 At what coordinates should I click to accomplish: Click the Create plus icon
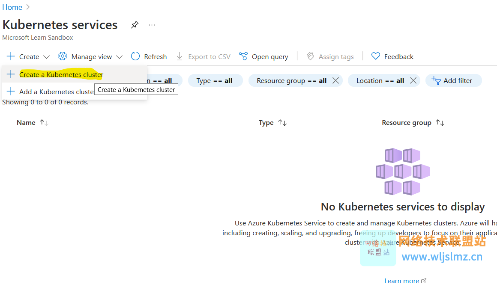click(11, 56)
